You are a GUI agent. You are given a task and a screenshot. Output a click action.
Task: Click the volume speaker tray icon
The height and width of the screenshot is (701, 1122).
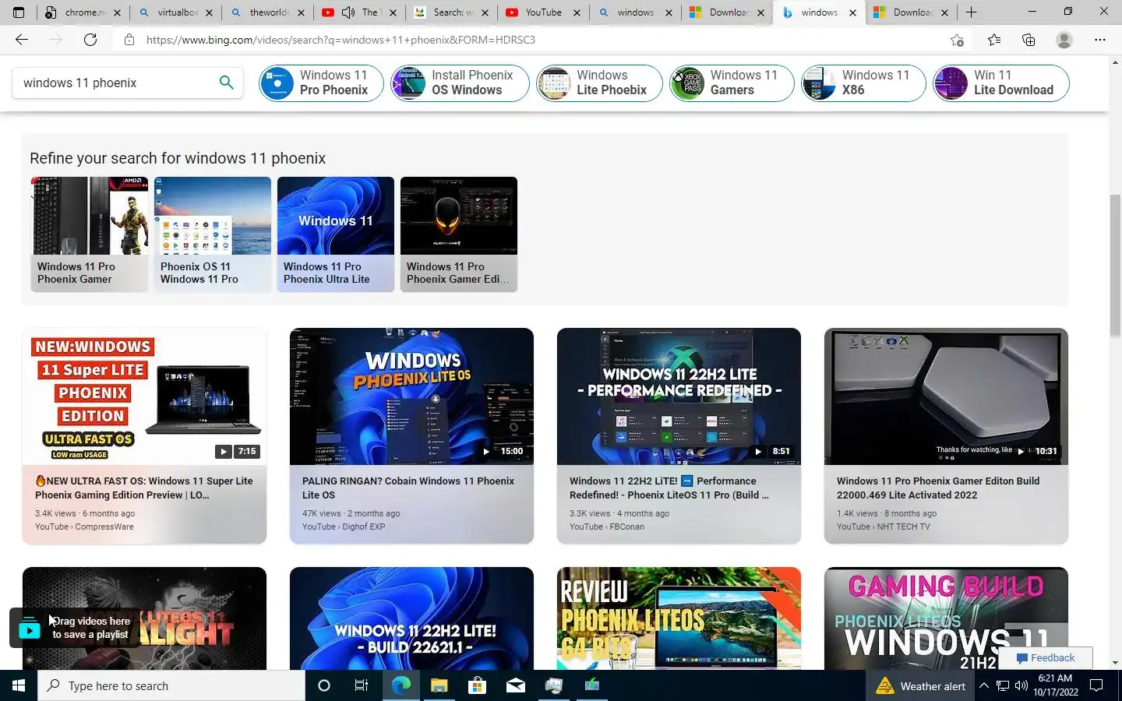pyautogui.click(x=1021, y=686)
